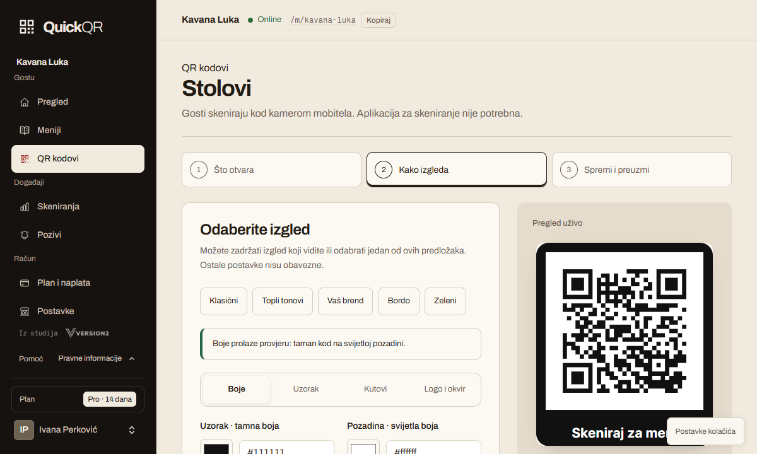
Task: Click Kavana Luka venue name in sidebar
Action: pos(42,62)
